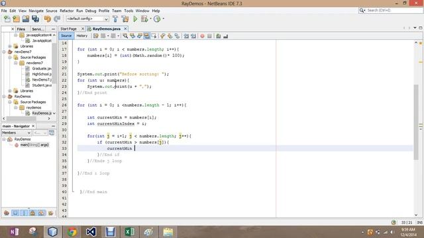This screenshot has width=424, height=238.
Task: Click the Profile Project clock icon
Action: click(x=157, y=19)
